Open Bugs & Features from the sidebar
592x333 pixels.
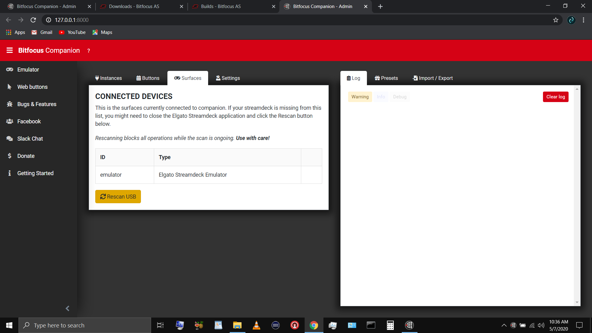tap(36, 104)
